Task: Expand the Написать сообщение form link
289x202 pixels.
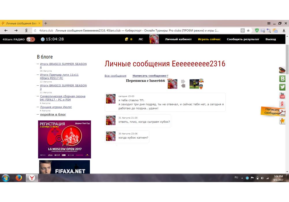Action: pos(150,76)
